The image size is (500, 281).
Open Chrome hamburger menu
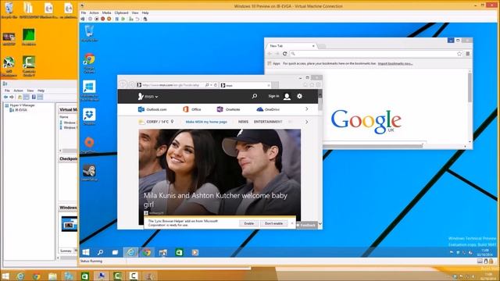(467, 54)
